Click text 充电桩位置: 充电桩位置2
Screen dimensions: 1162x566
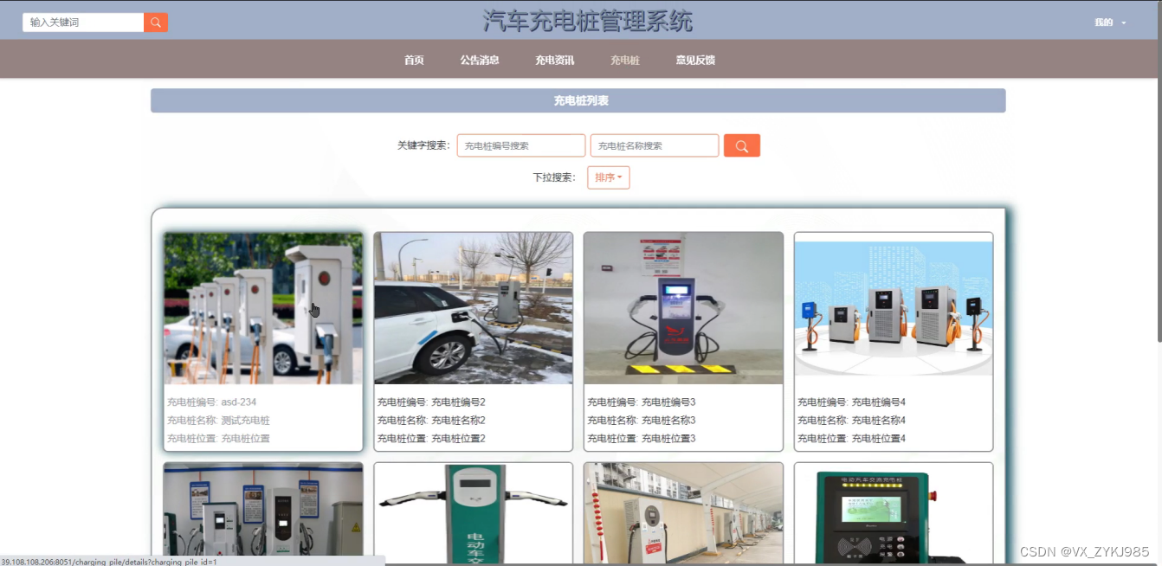[x=431, y=439]
